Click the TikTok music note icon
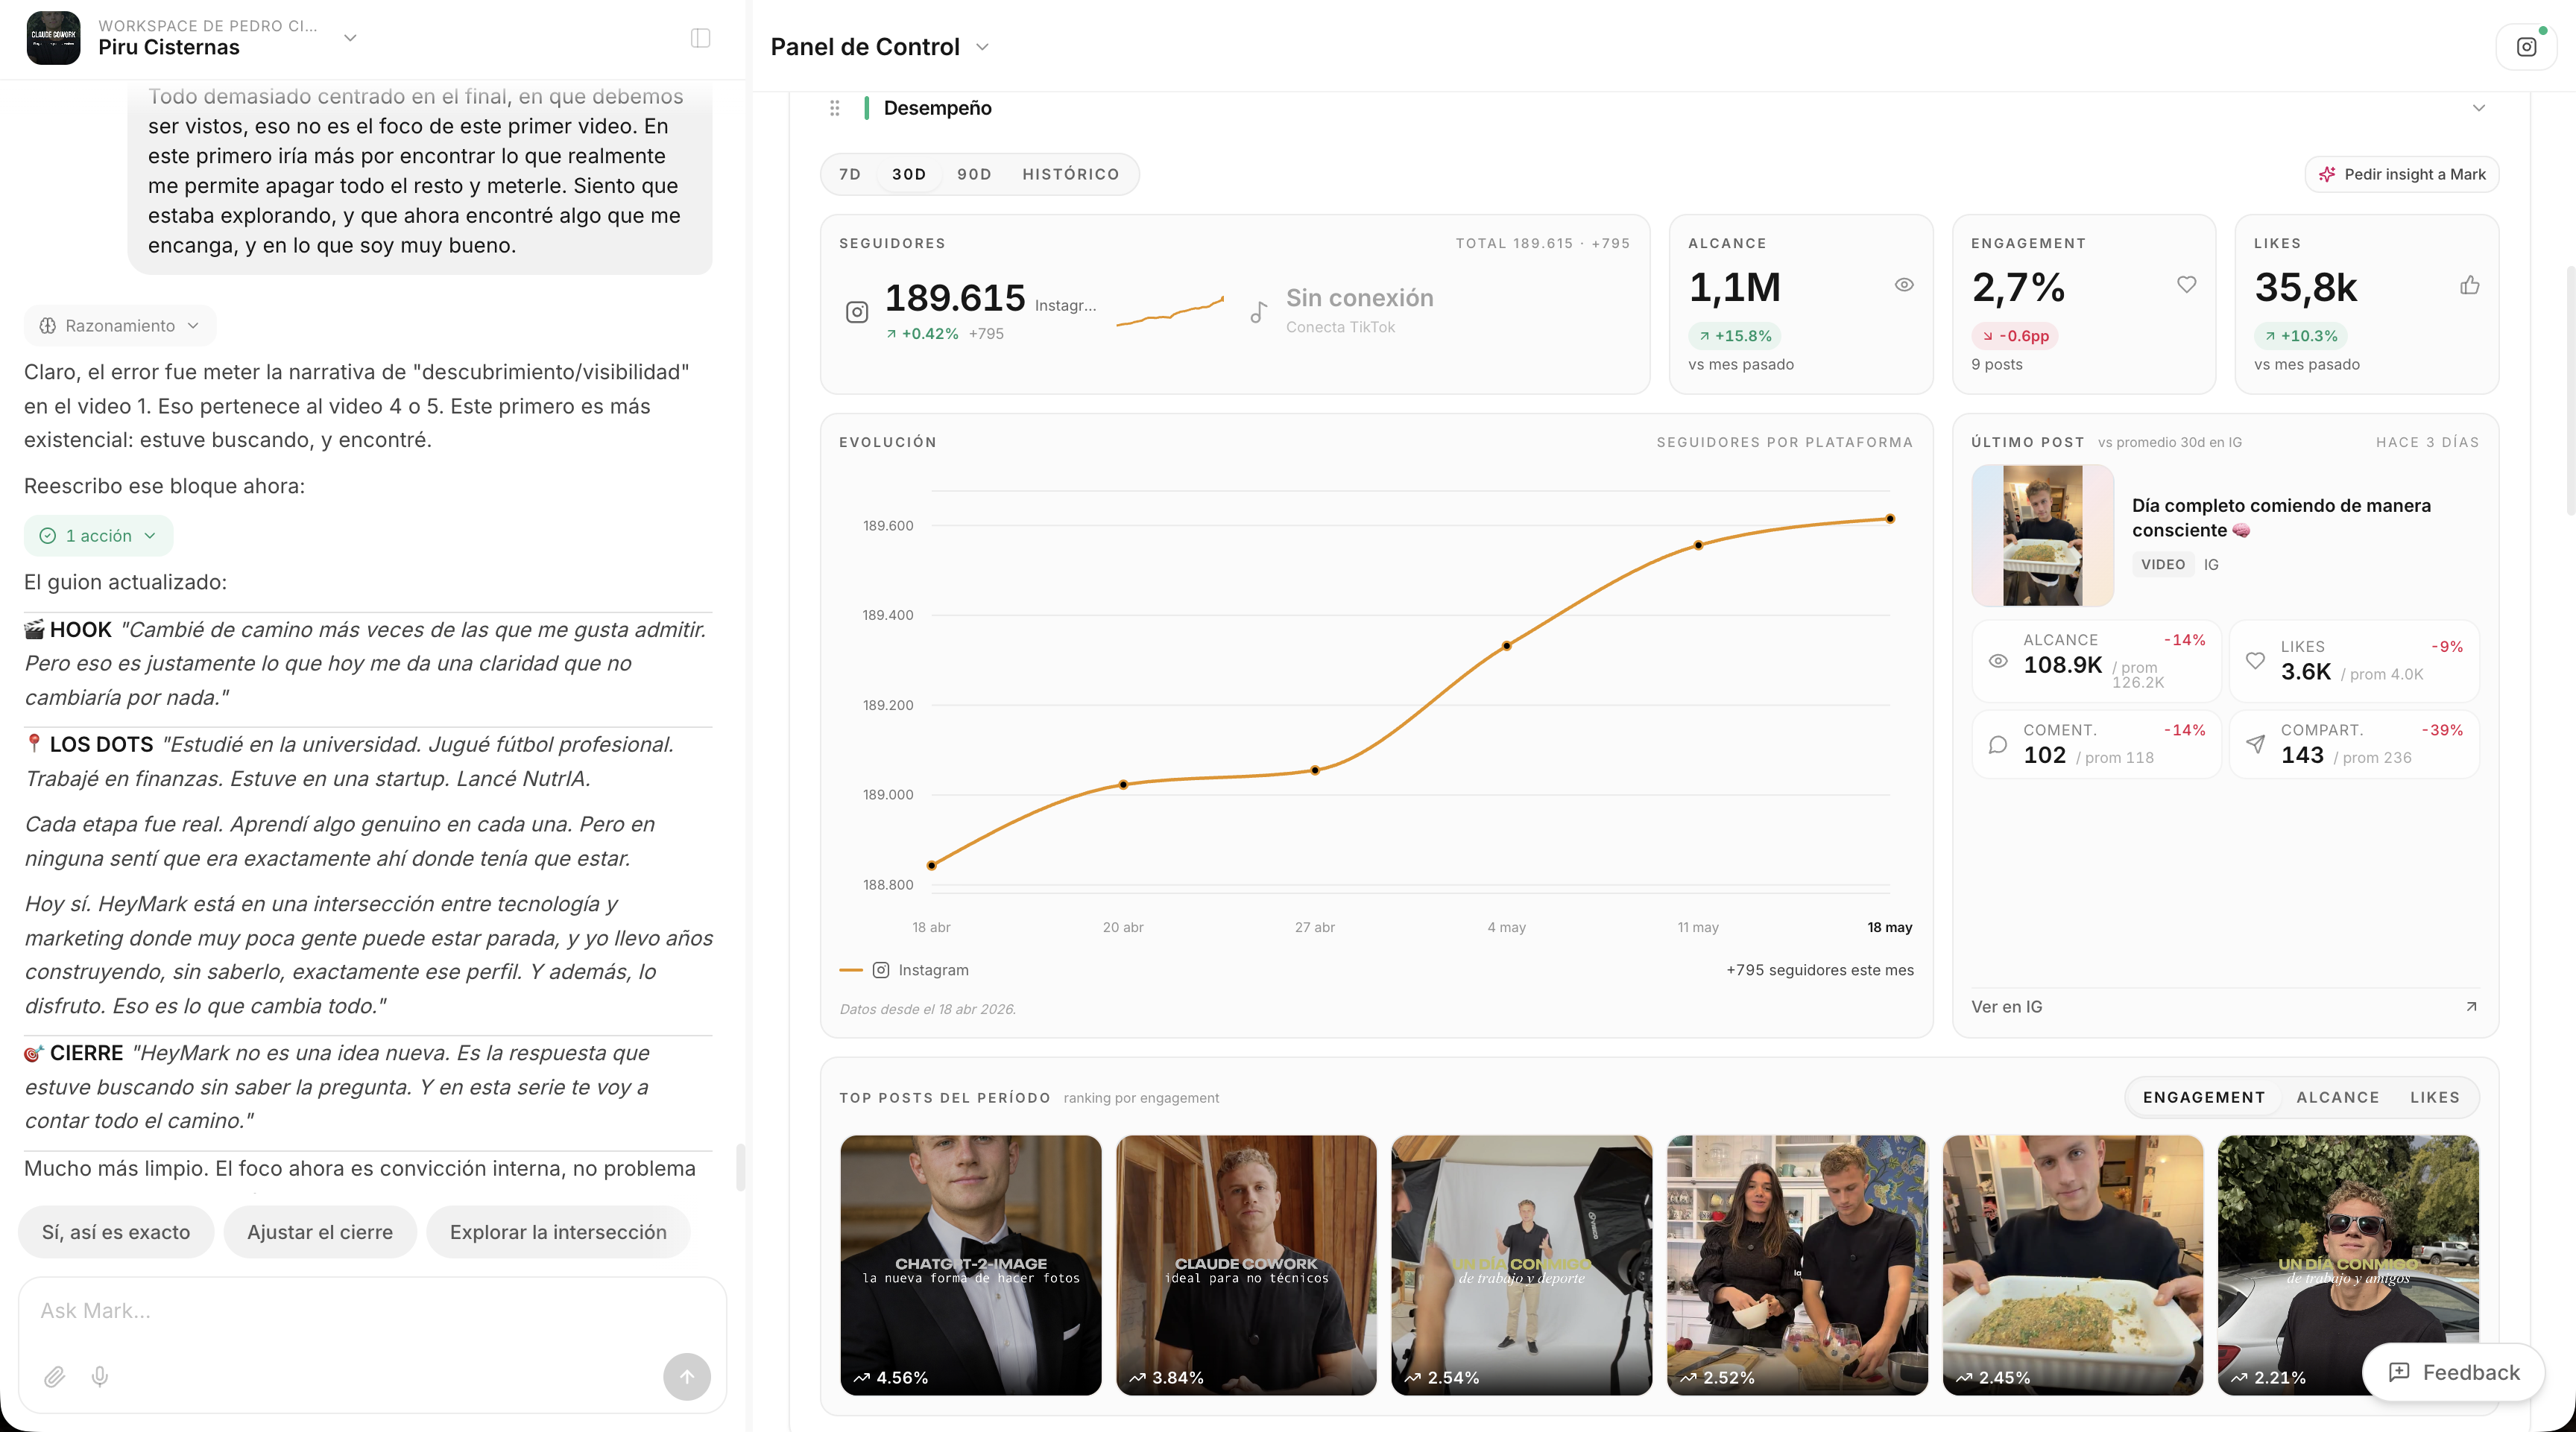This screenshot has width=2576, height=1432. pos(1258,313)
